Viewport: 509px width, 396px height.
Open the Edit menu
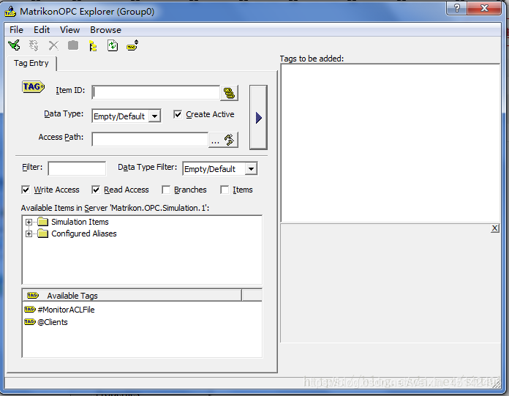point(42,30)
